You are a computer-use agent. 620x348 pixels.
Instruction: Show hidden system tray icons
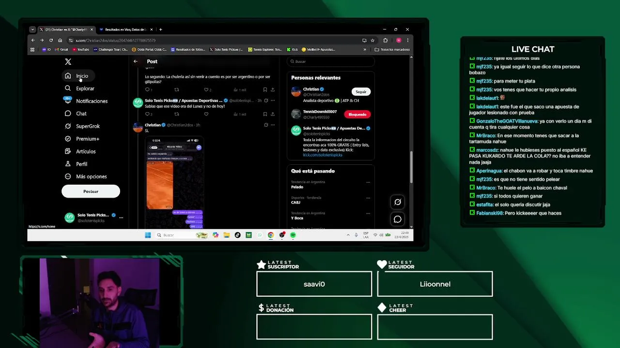[x=348, y=235]
